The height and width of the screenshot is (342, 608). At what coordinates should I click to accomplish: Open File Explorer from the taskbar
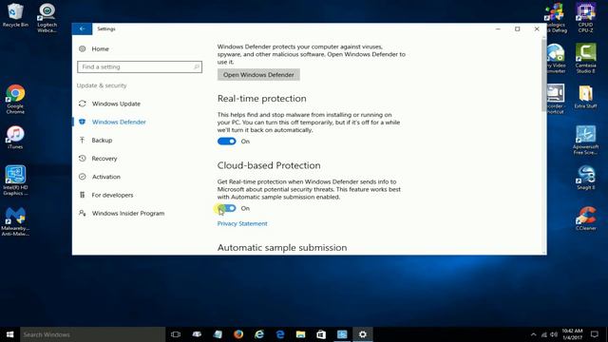[300, 334]
